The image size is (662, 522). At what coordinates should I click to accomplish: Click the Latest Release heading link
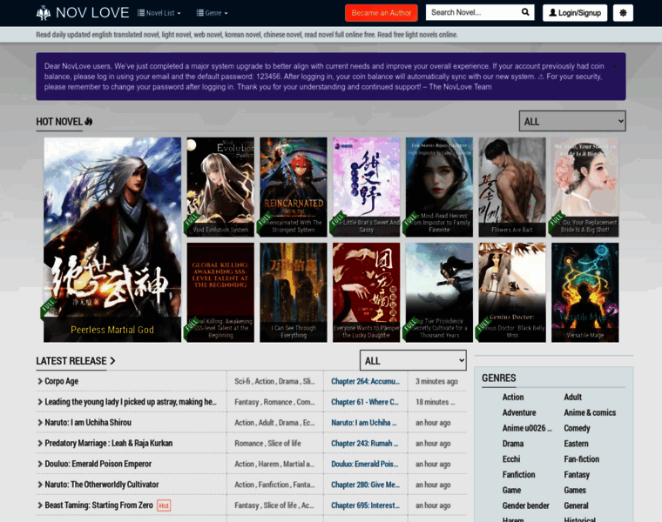(71, 361)
